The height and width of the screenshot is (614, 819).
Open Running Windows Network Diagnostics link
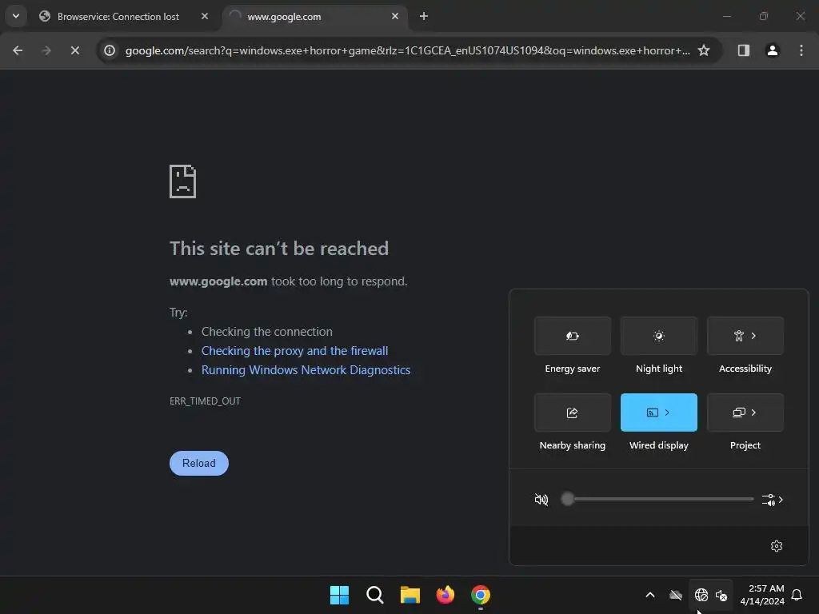click(306, 370)
